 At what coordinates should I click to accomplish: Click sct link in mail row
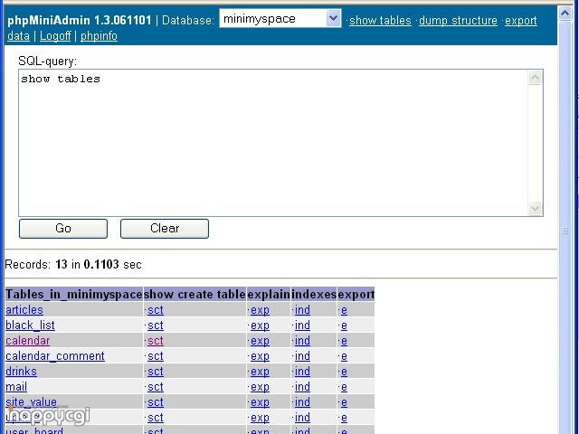coord(156,387)
